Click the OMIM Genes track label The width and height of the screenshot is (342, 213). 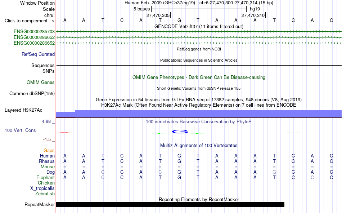[41, 83]
